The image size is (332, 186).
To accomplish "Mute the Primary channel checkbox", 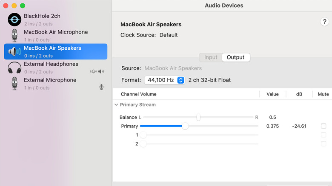I will point(323,126).
